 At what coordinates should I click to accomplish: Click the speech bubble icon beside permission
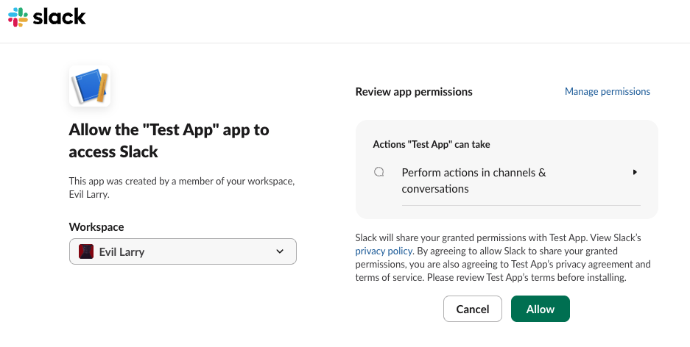(379, 173)
